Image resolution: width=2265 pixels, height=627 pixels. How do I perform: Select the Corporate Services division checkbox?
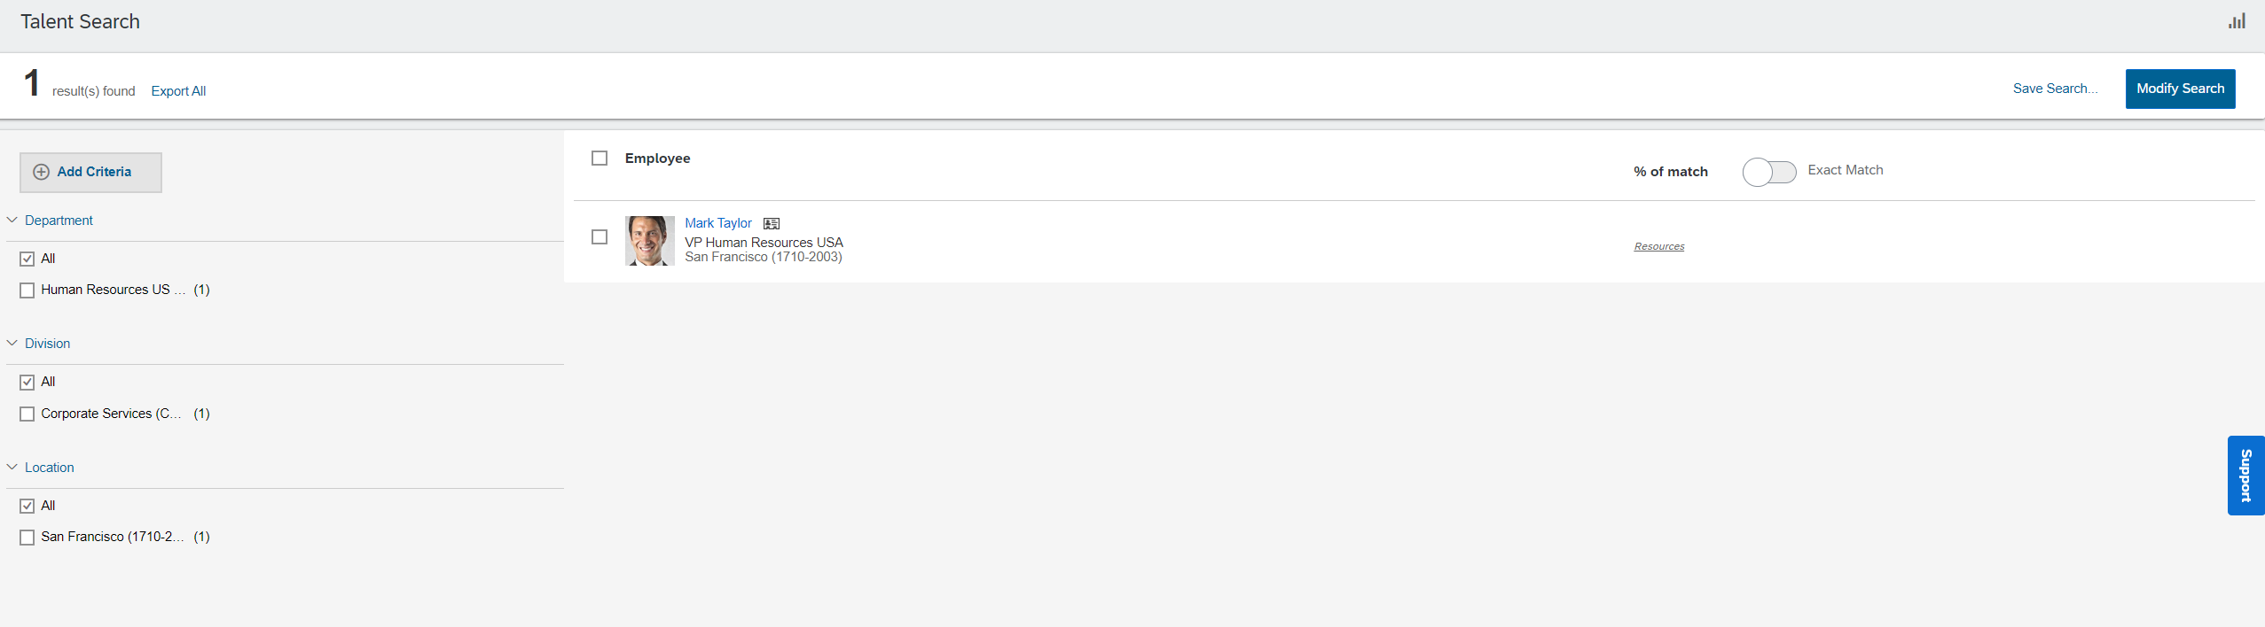[27, 414]
